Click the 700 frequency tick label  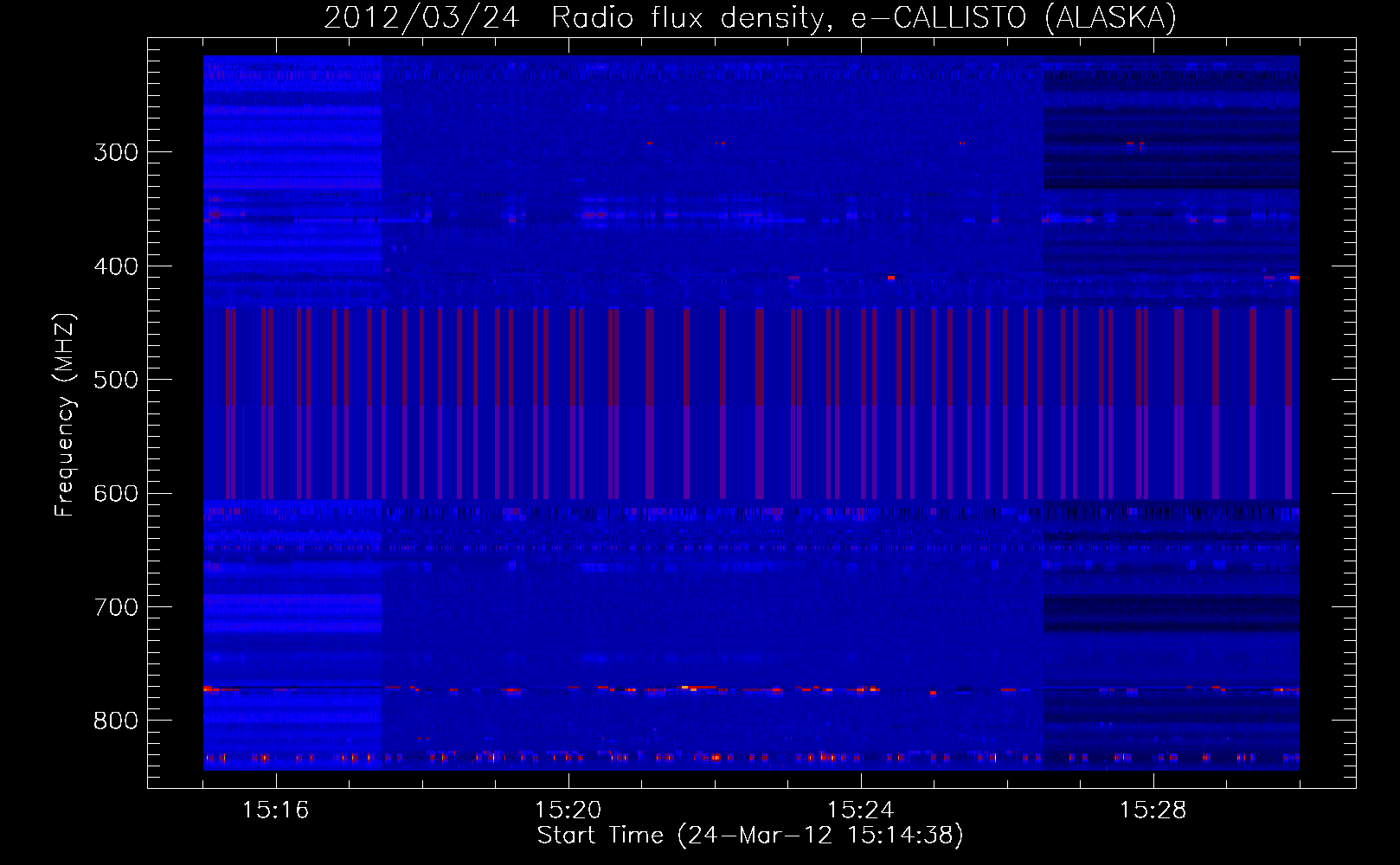click(x=116, y=607)
